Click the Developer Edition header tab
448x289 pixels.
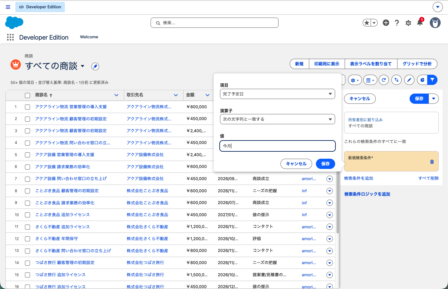40,7
